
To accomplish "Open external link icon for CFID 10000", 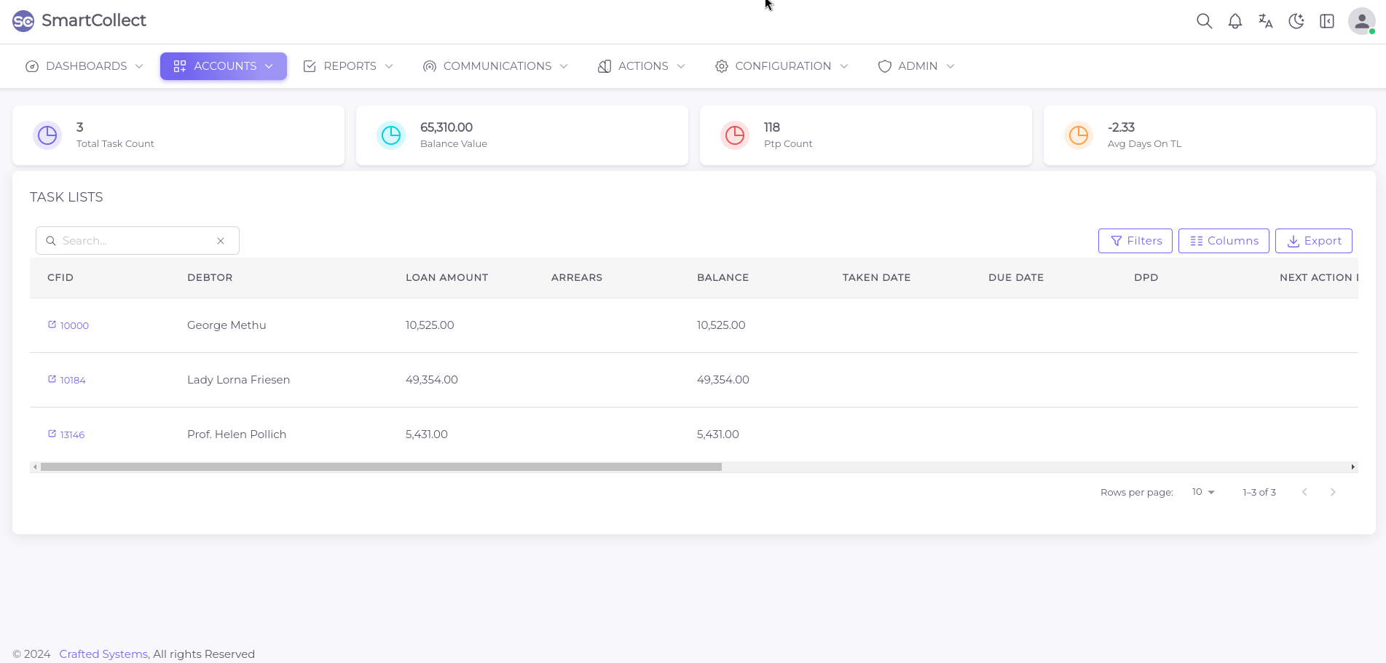I will click(52, 325).
